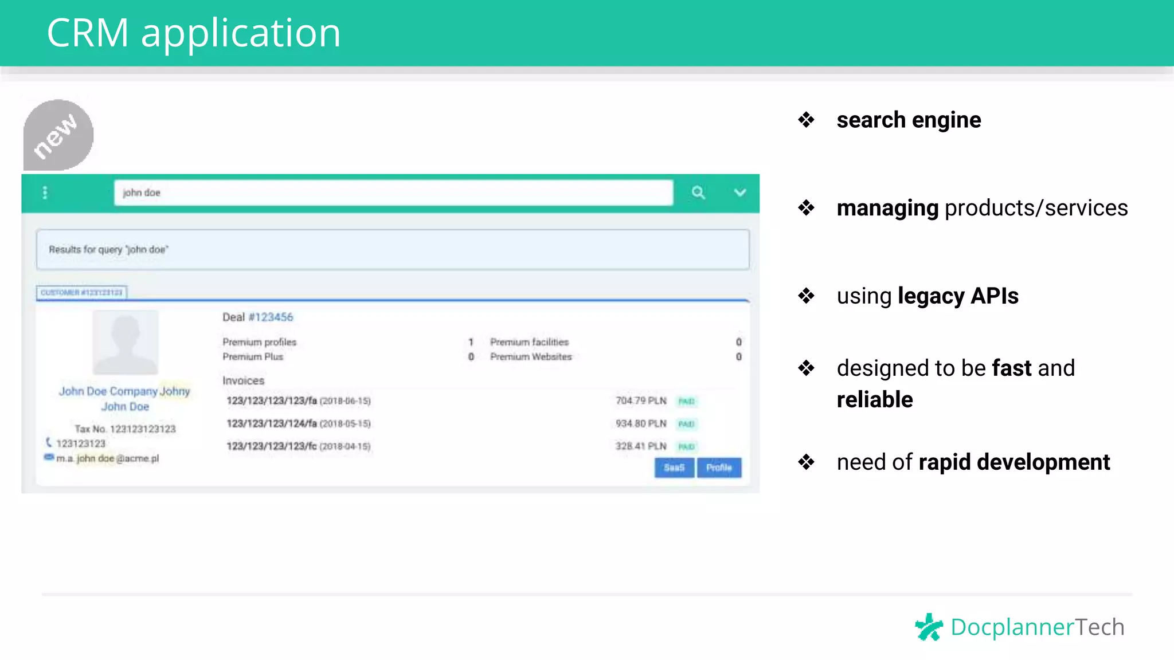Click the 'using legacy APIs' bullet
Viewport: 1174px width, 660px height.
tap(928, 296)
